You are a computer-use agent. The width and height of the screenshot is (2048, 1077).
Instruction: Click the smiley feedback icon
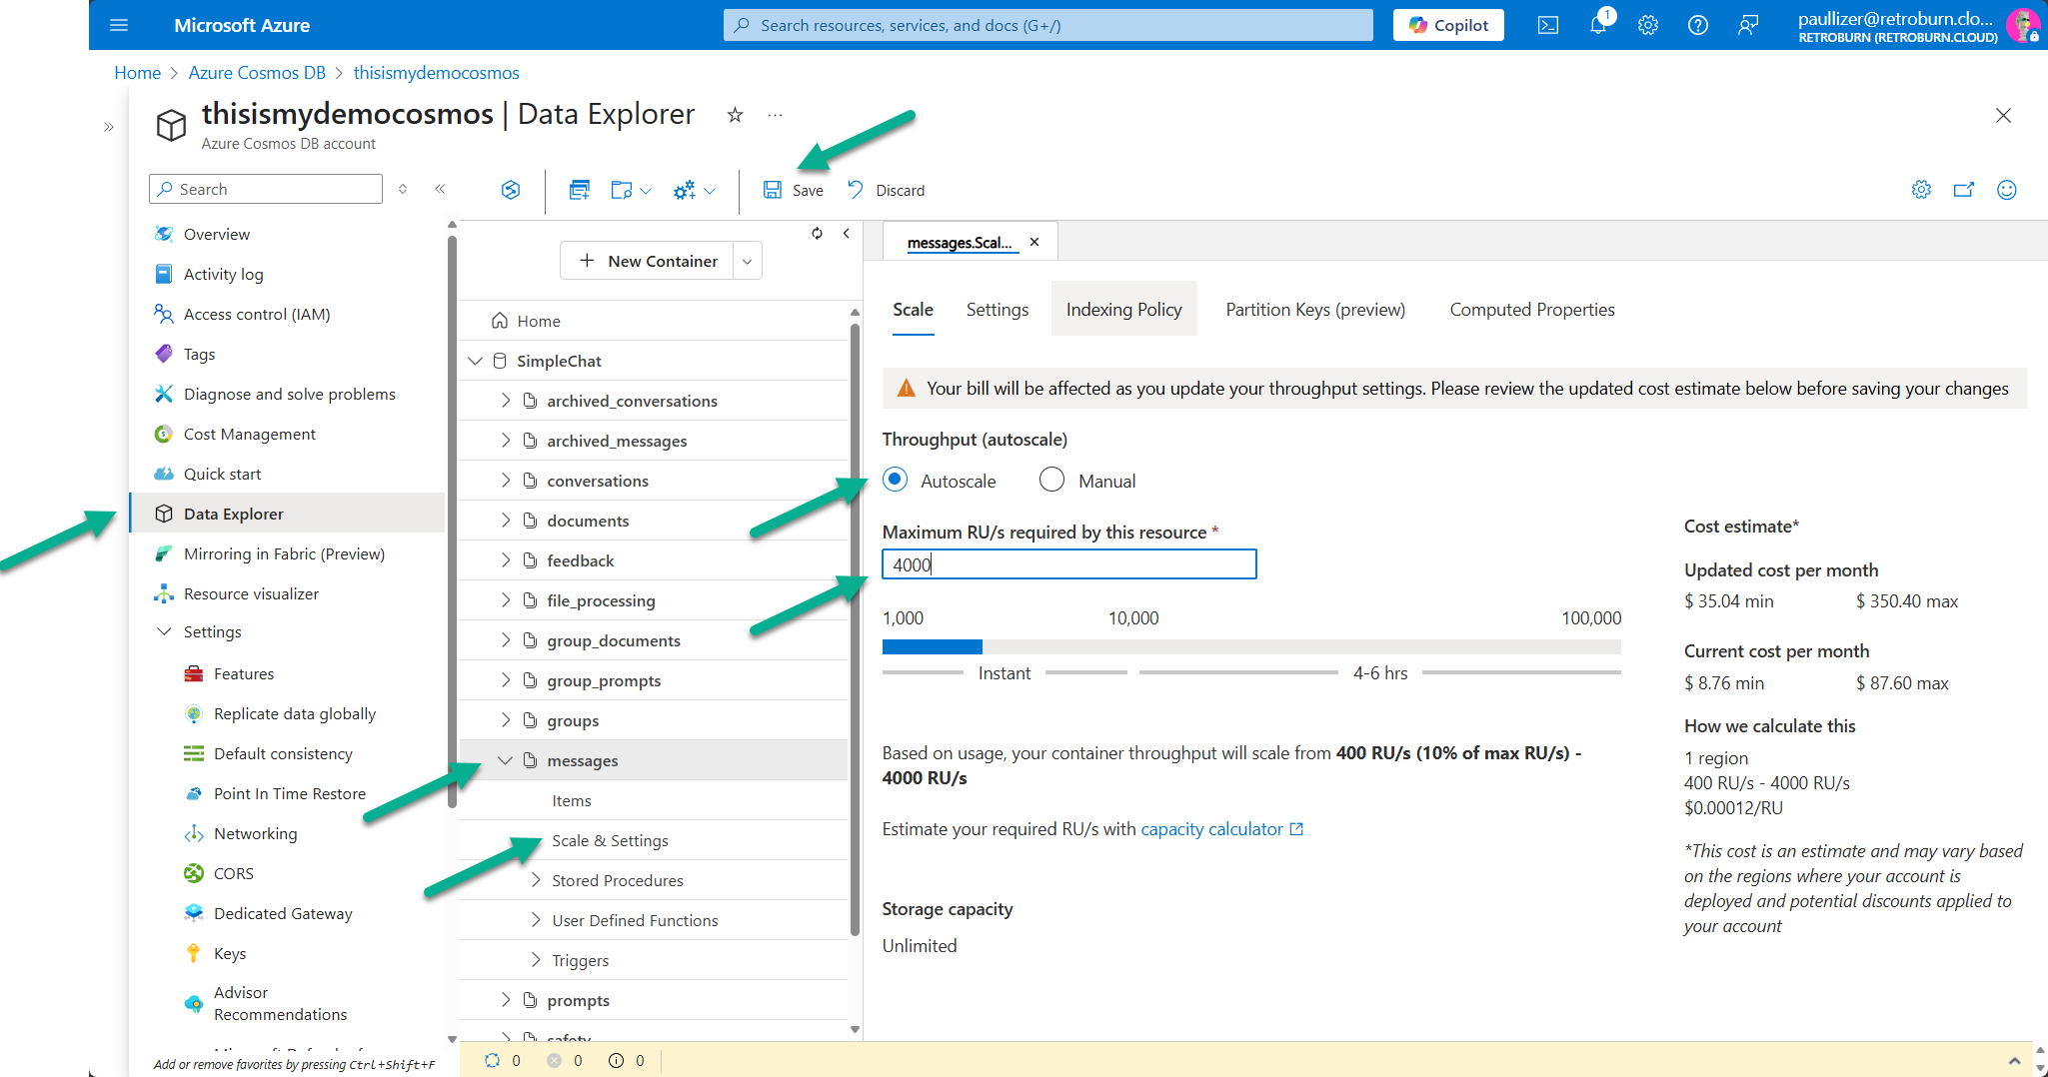tap(2007, 190)
